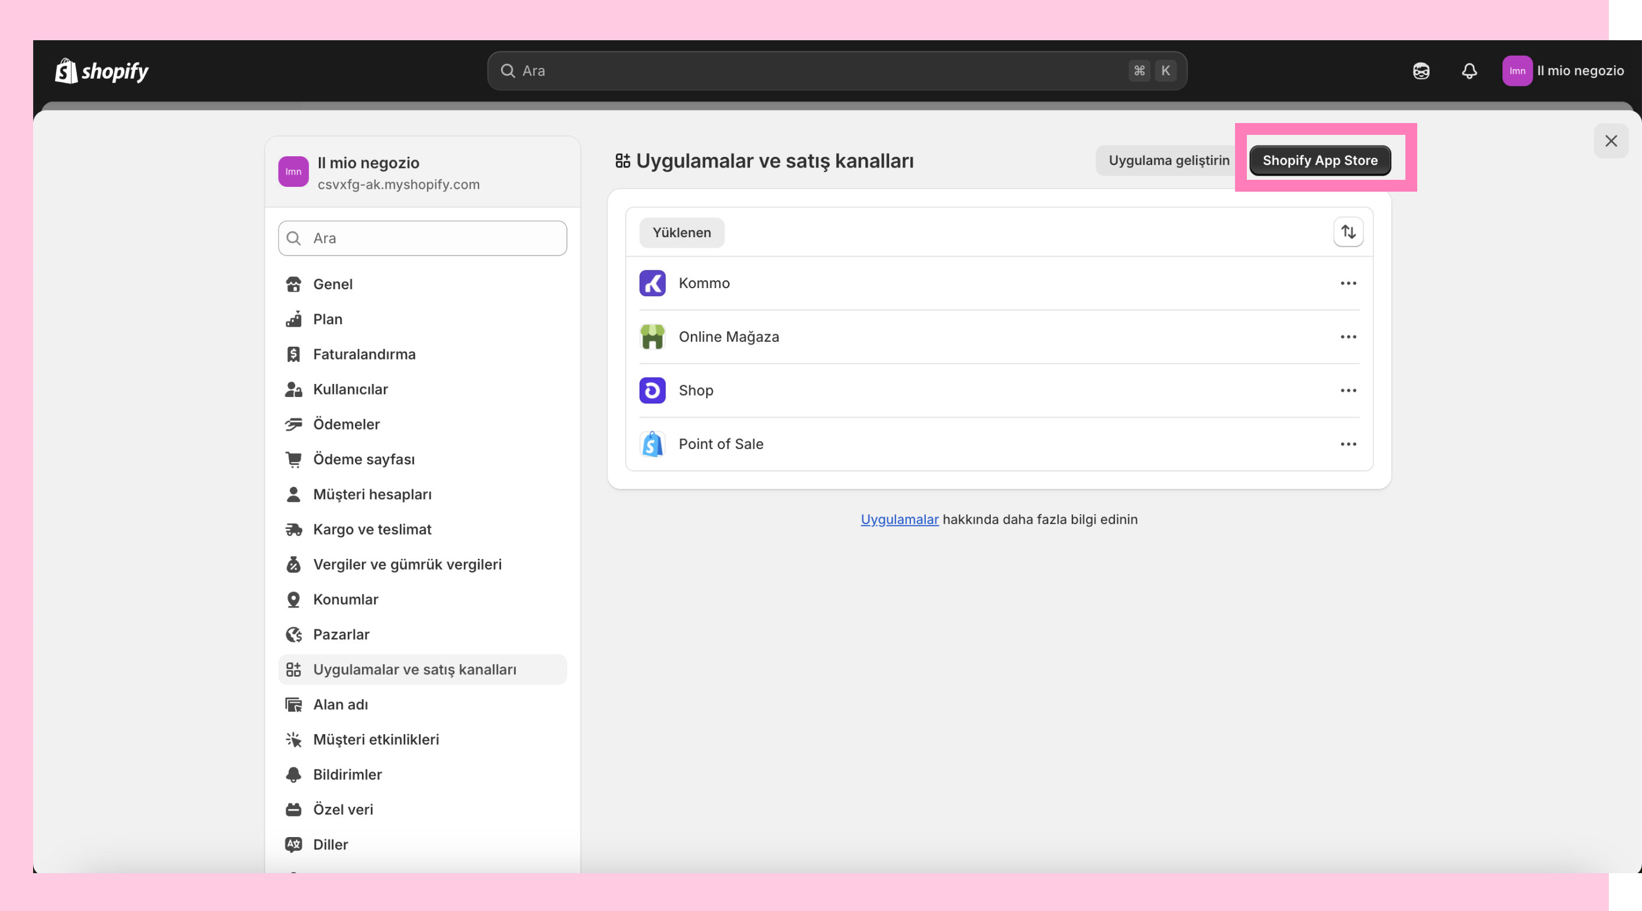Click the Point of Sale icon
This screenshot has width=1642, height=911.
click(x=652, y=444)
